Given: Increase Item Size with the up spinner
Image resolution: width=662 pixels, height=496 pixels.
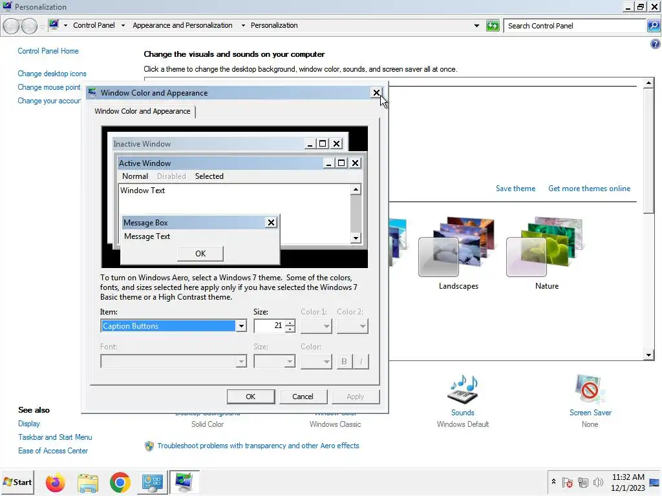Looking at the screenshot, I should click(290, 323).
